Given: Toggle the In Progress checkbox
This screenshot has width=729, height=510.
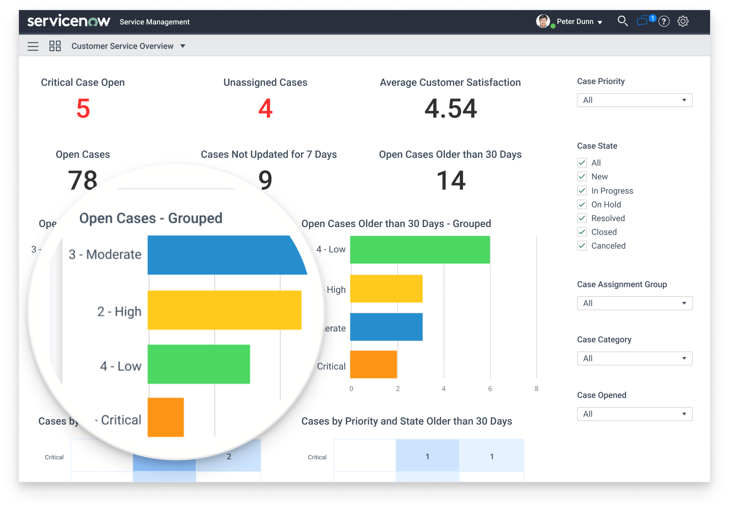Looking at the screenshot, I should pos(582,191).
